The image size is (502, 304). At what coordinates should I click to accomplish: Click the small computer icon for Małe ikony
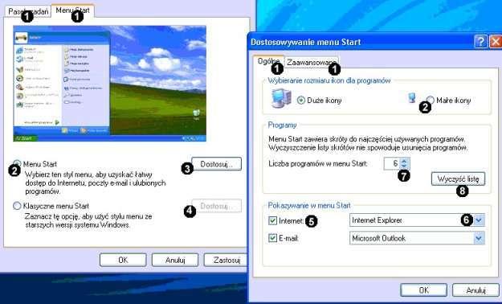(x=412, y=98)
